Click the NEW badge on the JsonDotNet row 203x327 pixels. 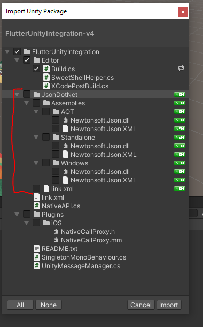179,95
